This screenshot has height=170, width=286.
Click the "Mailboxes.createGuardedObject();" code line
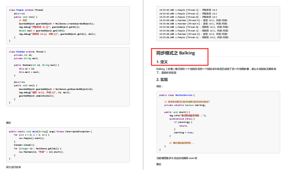pyautogui.click(x=57, y=24)
